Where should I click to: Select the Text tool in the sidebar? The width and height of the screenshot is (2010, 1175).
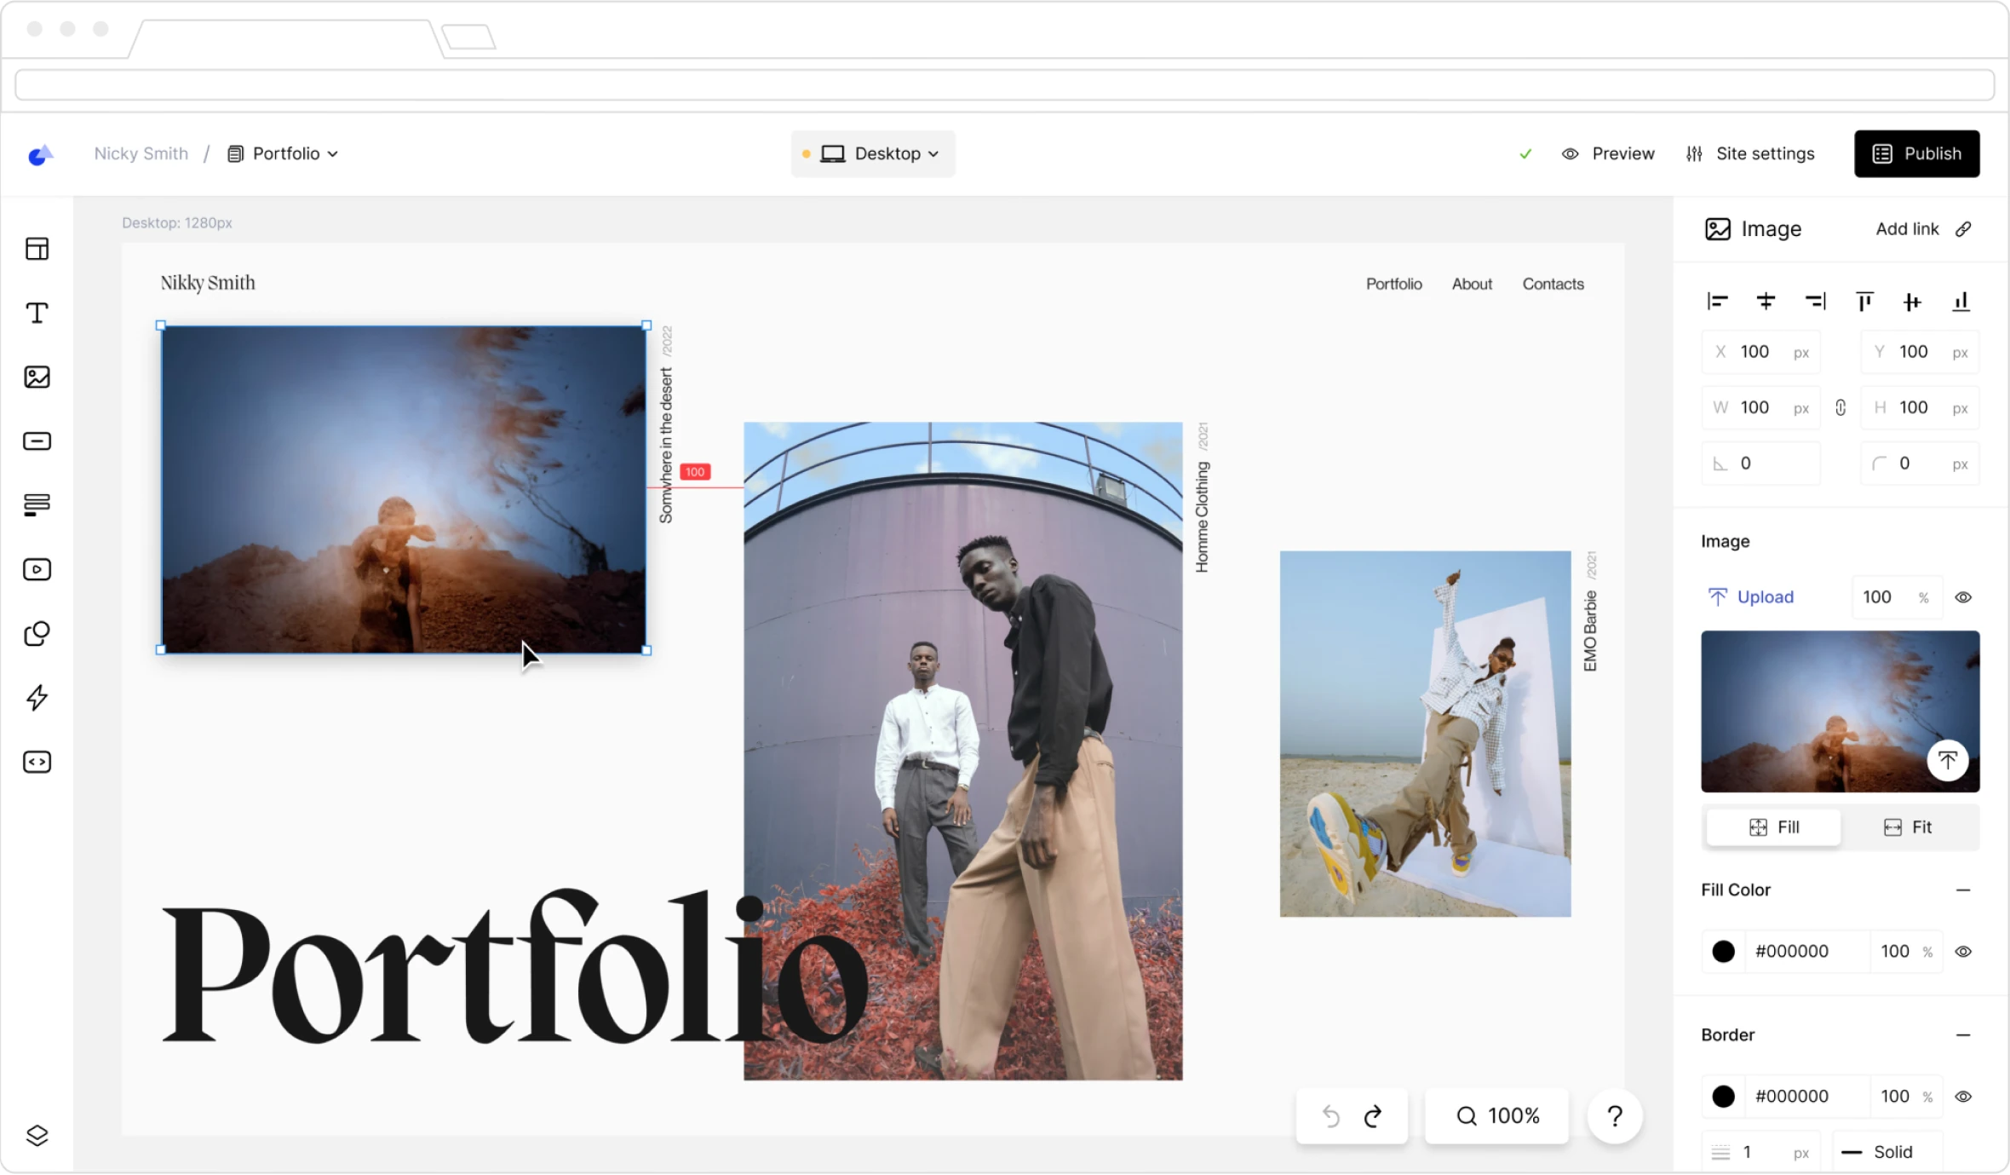(37, 313)
